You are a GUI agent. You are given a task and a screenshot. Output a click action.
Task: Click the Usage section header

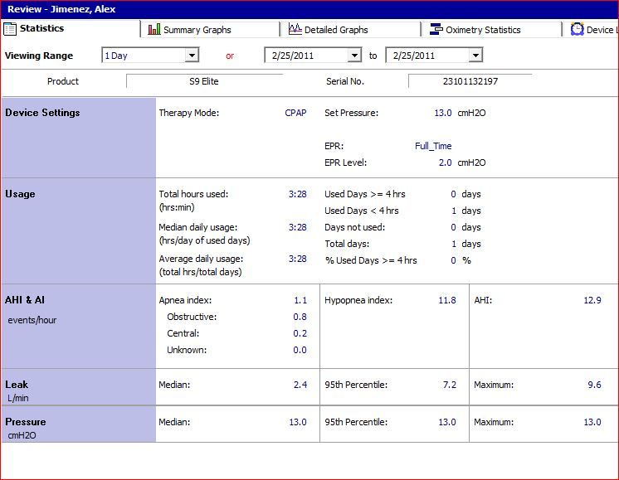pyautogui.click(x=20, y=194)
